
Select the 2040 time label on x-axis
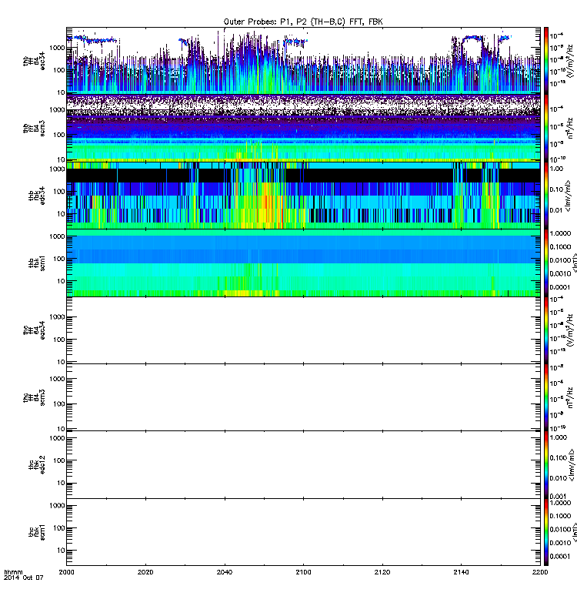point(225,572)
